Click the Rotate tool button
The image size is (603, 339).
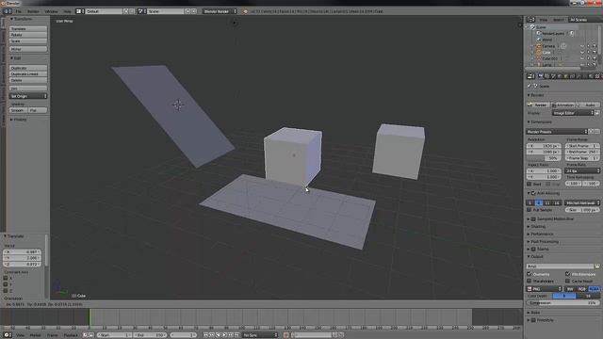pyautogui.click(x=28, y=35)
